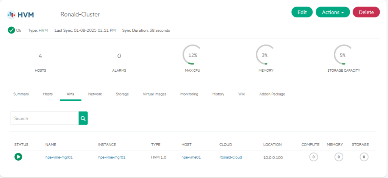Click the red Delete button
This screenshot has height=178, width=388.
[366, 12]
